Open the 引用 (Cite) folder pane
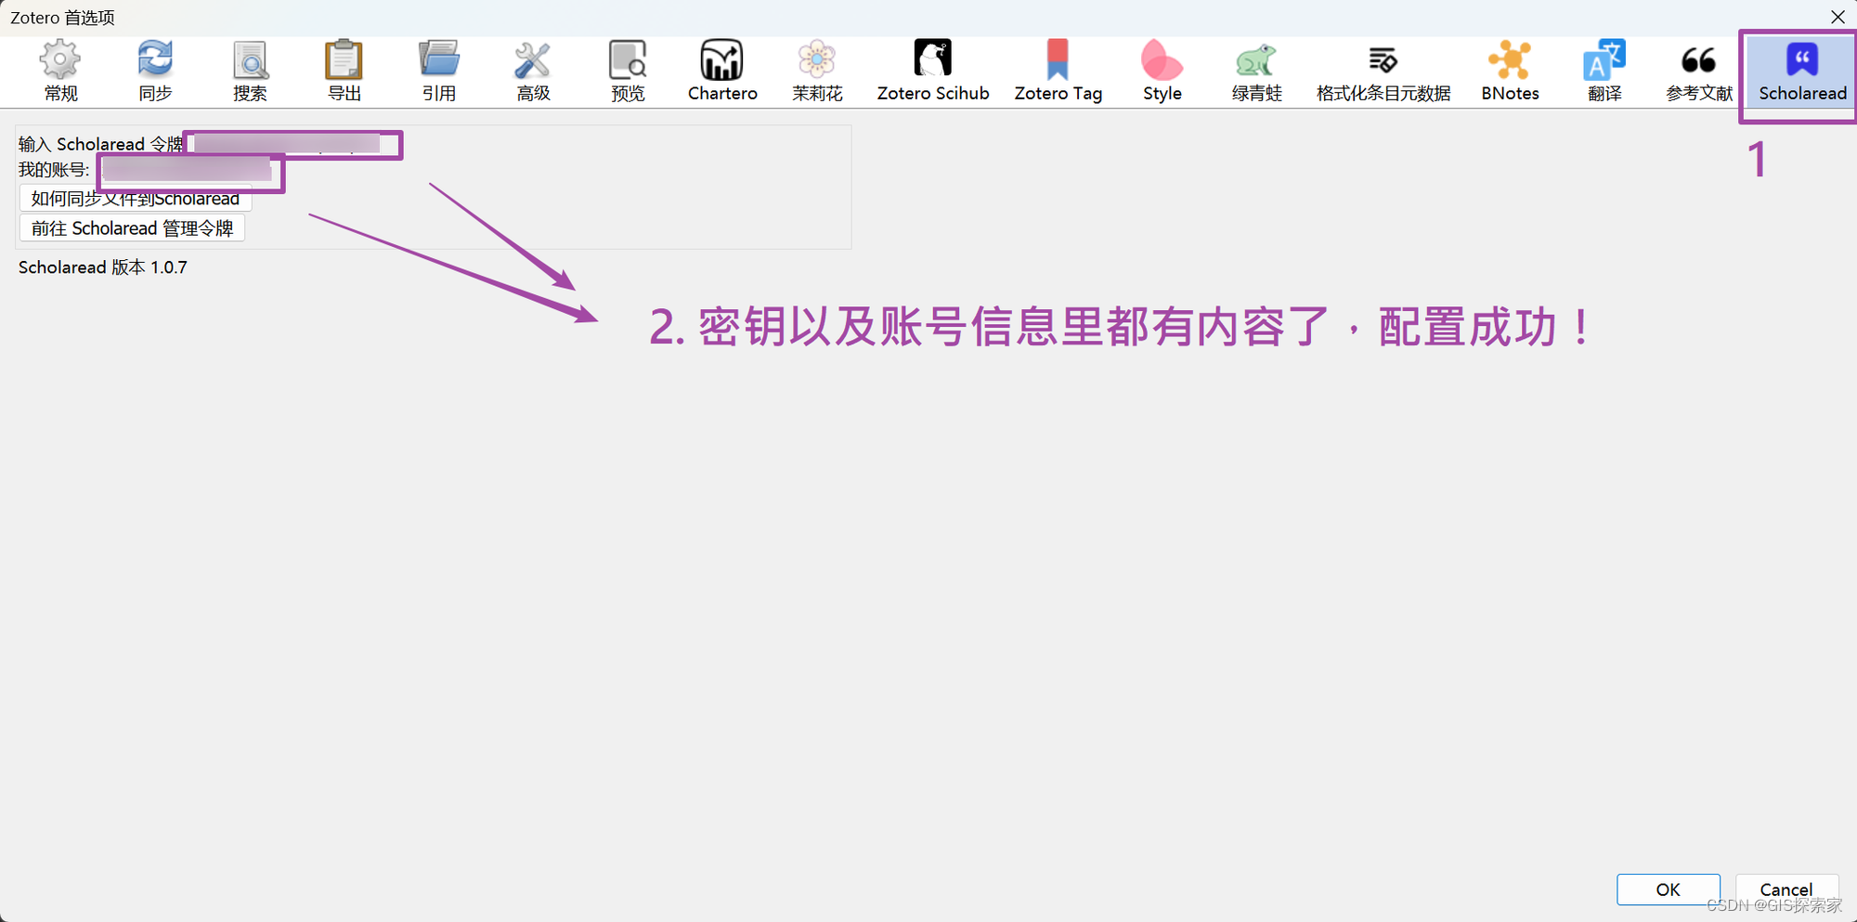Screen dimensions: 1857x922 (439, 71)
